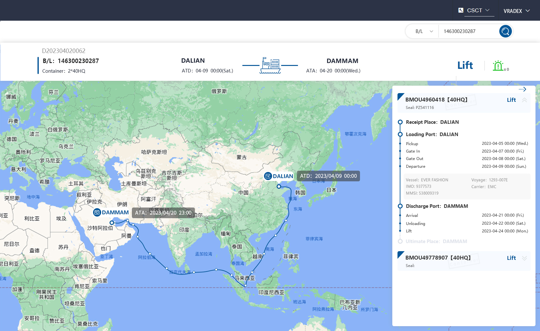Click the Discharge Port DAMMAM timeline node

pyautogui.click(x=400, y=206)
